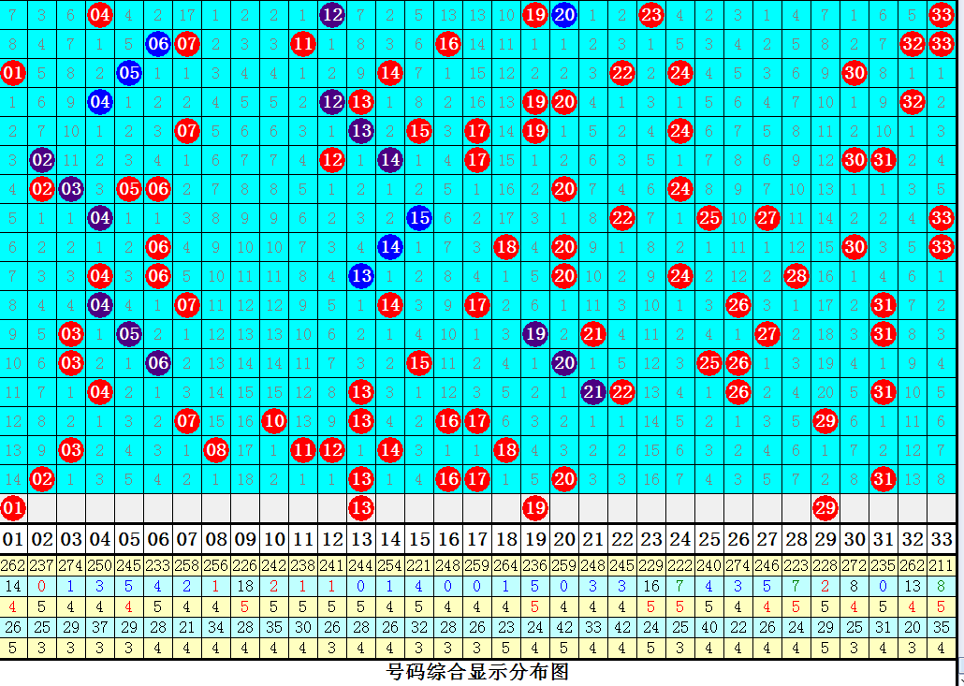Click the blue 20 ball in top row
Viewport: 964px width, 686px height.
(x=563, y=14)
